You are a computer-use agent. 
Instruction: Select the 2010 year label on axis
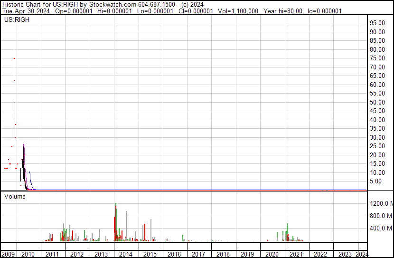tap(28, 254)
